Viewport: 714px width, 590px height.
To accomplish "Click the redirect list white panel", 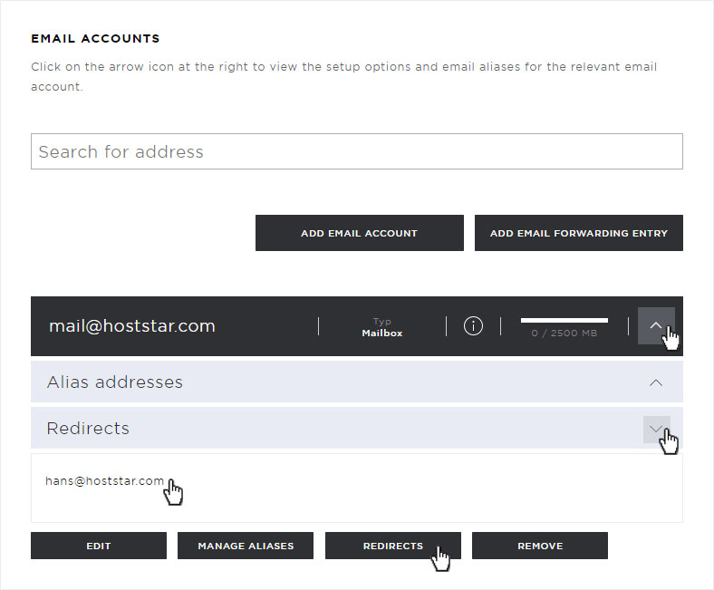I will (356, 488).
